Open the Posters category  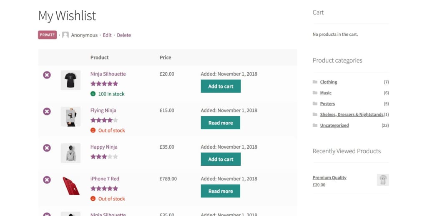(x=327, y=104)
